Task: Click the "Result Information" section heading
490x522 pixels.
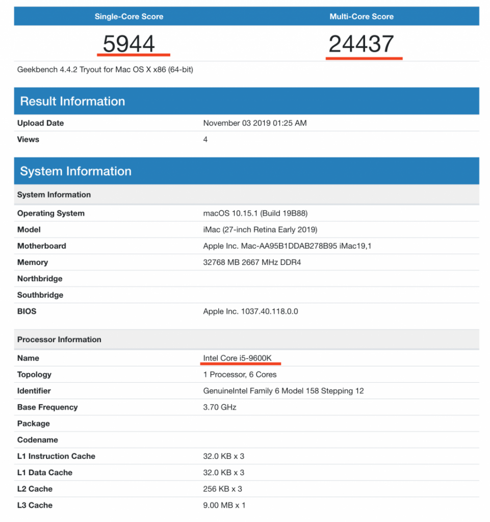Action: [72, 101]
